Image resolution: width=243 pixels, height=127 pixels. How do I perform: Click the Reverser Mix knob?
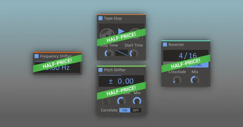click(x=195, y=80)
